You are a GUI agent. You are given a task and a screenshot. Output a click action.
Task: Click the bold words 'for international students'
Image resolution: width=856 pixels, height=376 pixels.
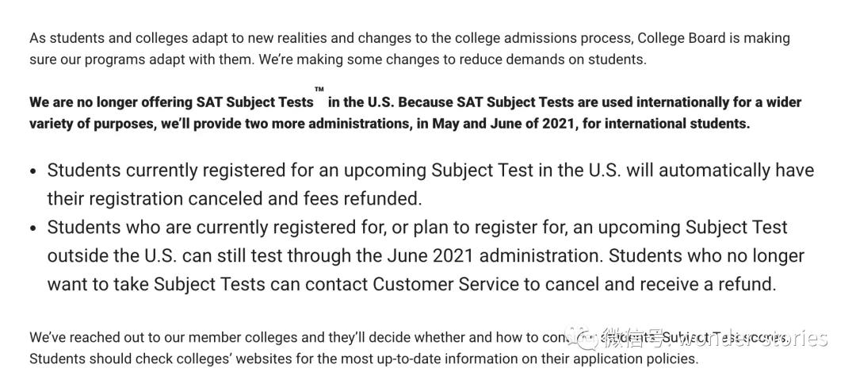pos(666,124)
